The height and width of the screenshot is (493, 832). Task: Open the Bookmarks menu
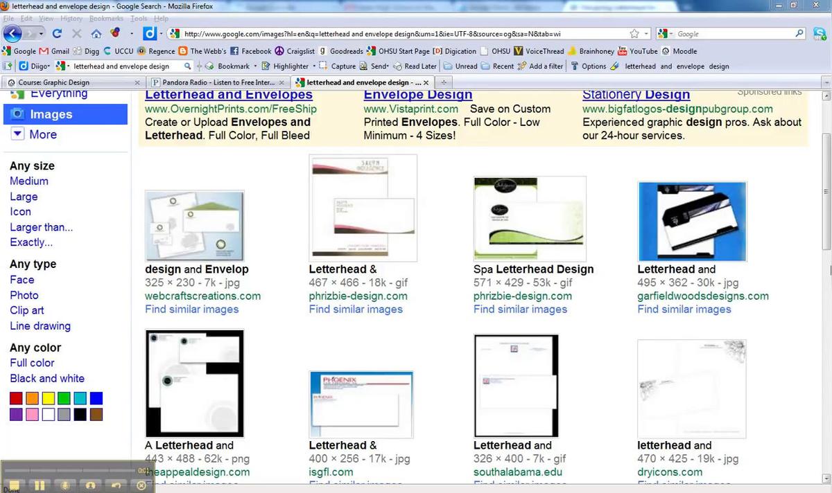[106, 18]
